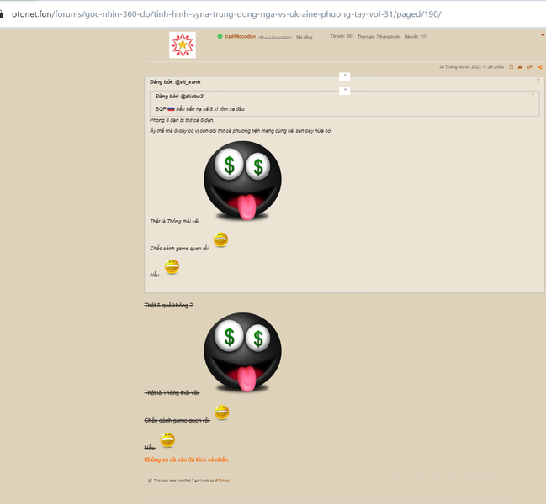Click the quoted sentence starting 'Ấy thế mà ở đây'

[241, 131]
